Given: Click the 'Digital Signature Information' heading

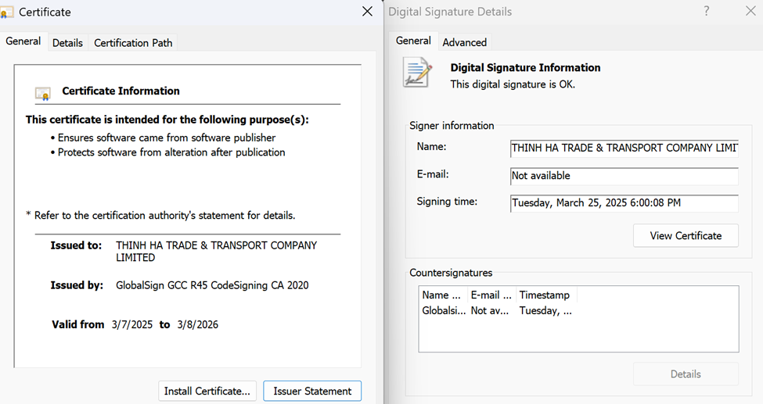Looking at the screenshot, I should [526, 67].
